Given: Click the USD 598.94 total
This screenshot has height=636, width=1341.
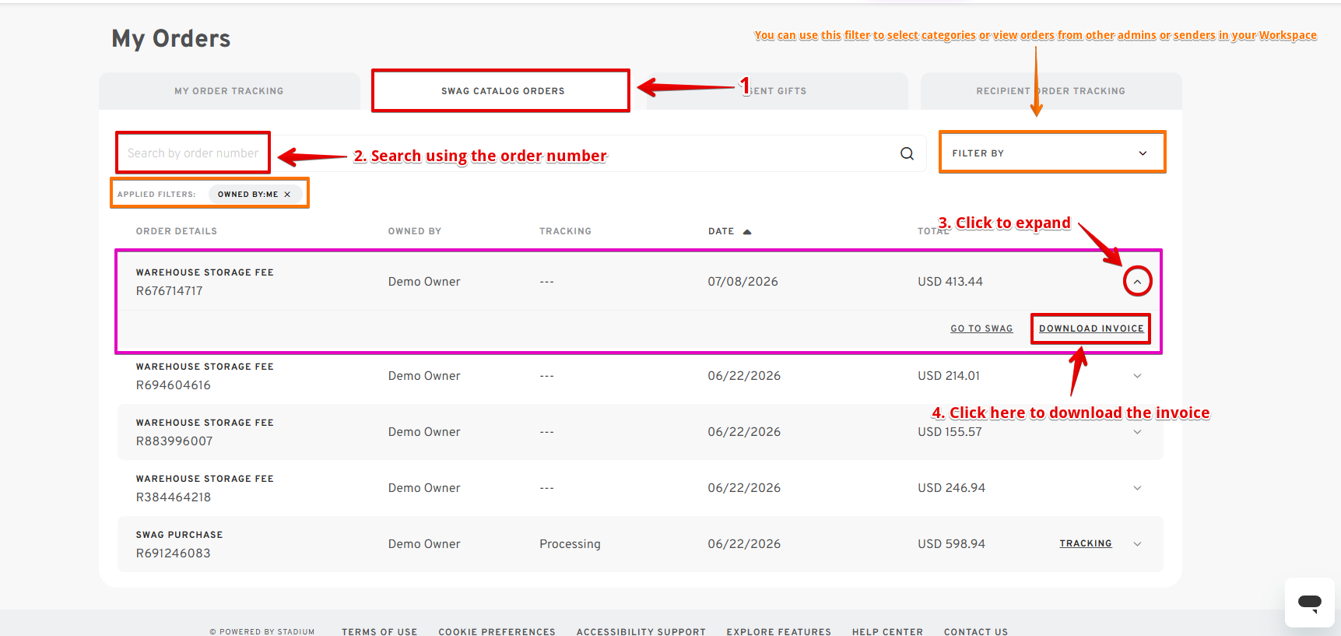Looking at the screenshot, I should pos(951,544).
